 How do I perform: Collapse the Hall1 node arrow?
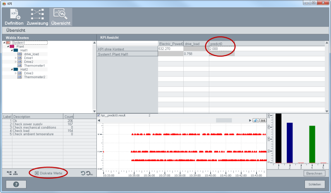12,50
